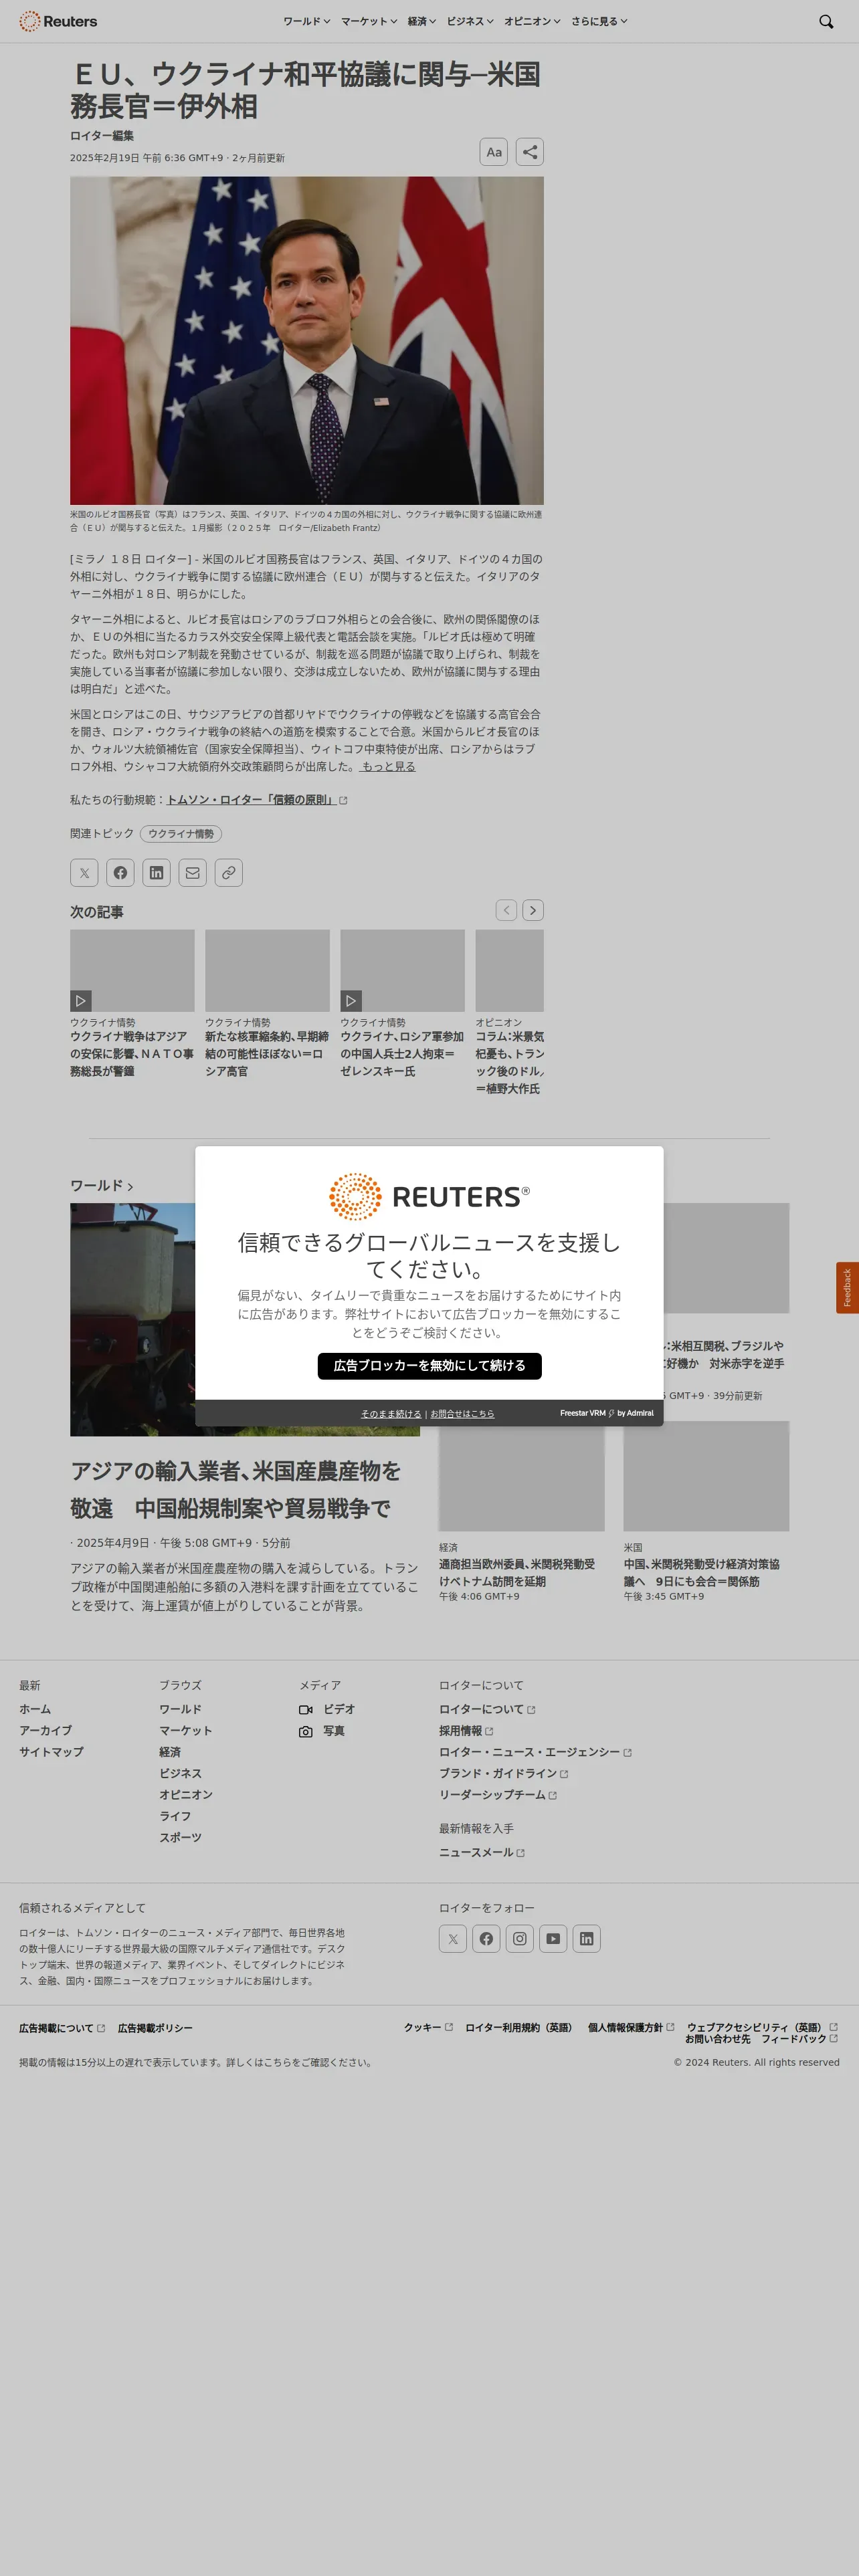Open アジアの輸入業者 headline article

pos(236,1490)
